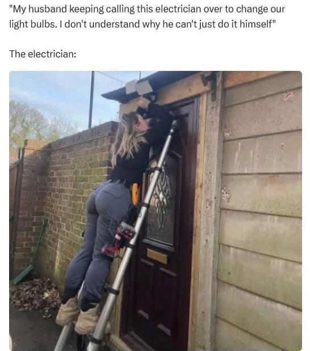The image size is (310, 351).
Task: Click the "The electrician:" caption text
Action: [43, 54]
